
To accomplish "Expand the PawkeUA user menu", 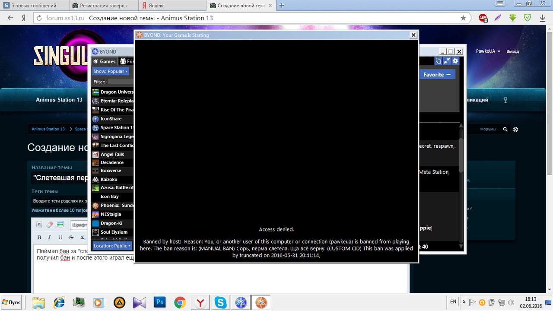I will tap(488, 51).
